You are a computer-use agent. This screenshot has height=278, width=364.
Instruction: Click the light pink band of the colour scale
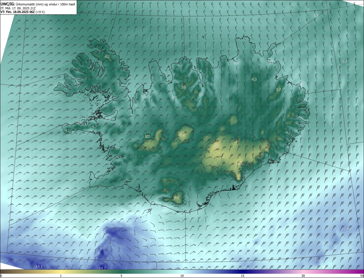303,272
